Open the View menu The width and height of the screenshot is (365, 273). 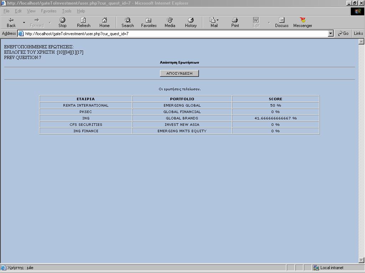coord(31,11)
